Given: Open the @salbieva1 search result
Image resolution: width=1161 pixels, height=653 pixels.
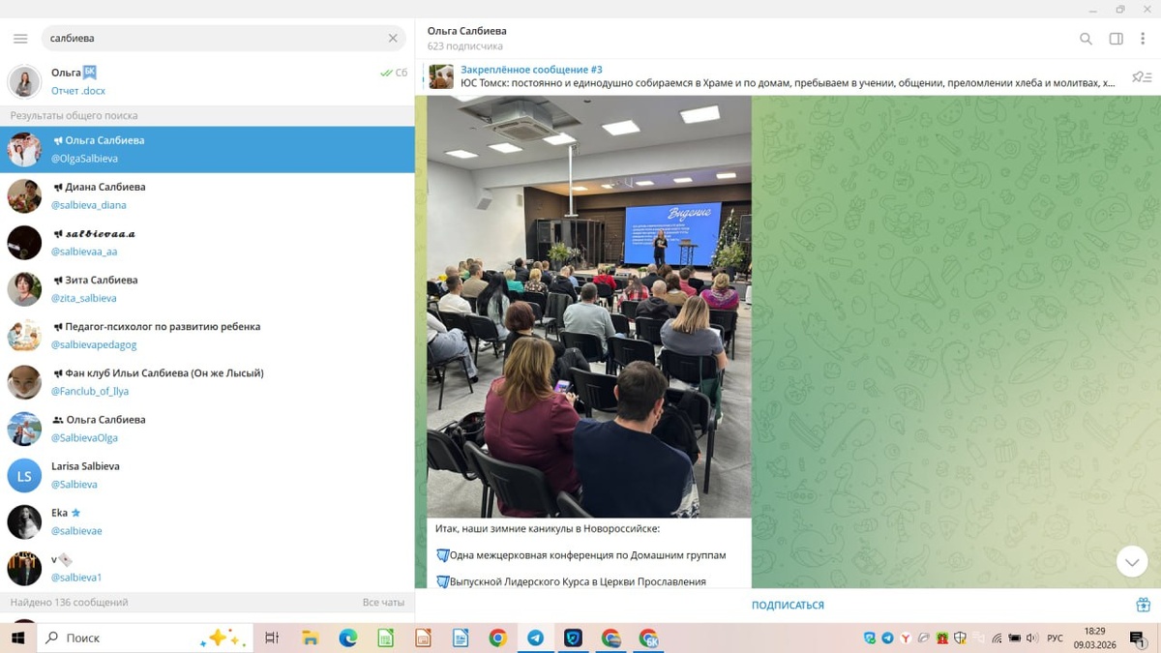Looking at the screenshot, I should tap(207, 568).
